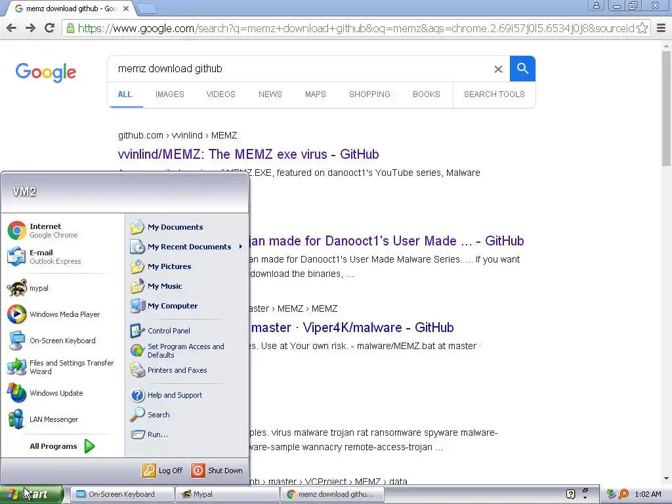Click the blue magnifier search button
672x504 pixels.
(522, 68)
